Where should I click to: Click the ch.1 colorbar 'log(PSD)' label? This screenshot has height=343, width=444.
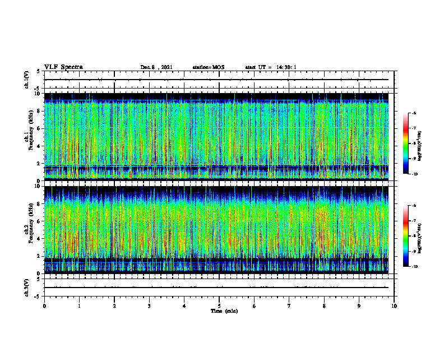click(420, 146)
